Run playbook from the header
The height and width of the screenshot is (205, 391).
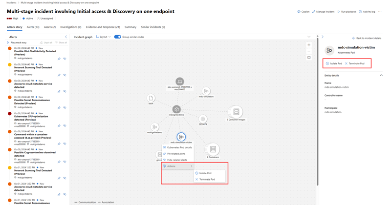(x=347, y=12)
